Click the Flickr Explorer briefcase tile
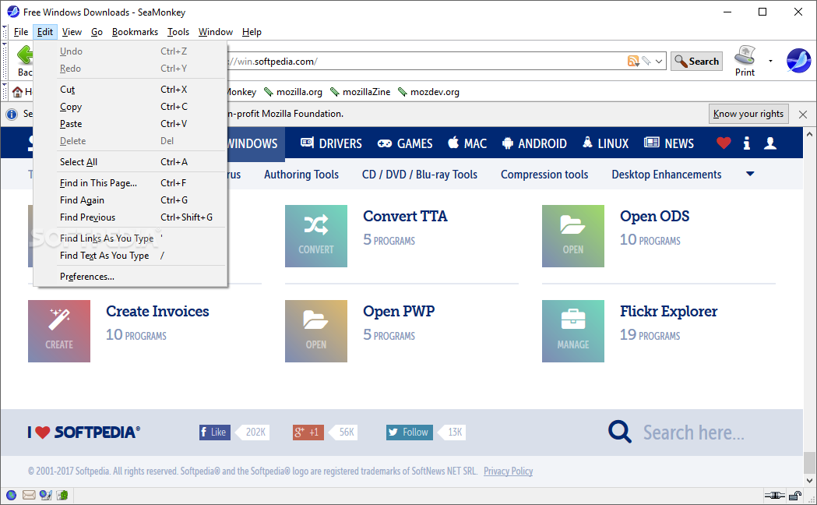This screenshot has height=505, width=817. (572, 331)
